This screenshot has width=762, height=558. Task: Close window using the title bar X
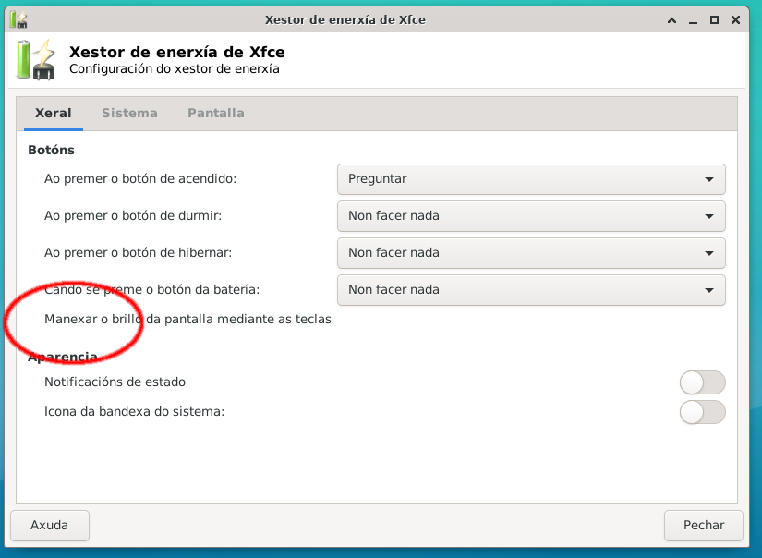point(736,19)
